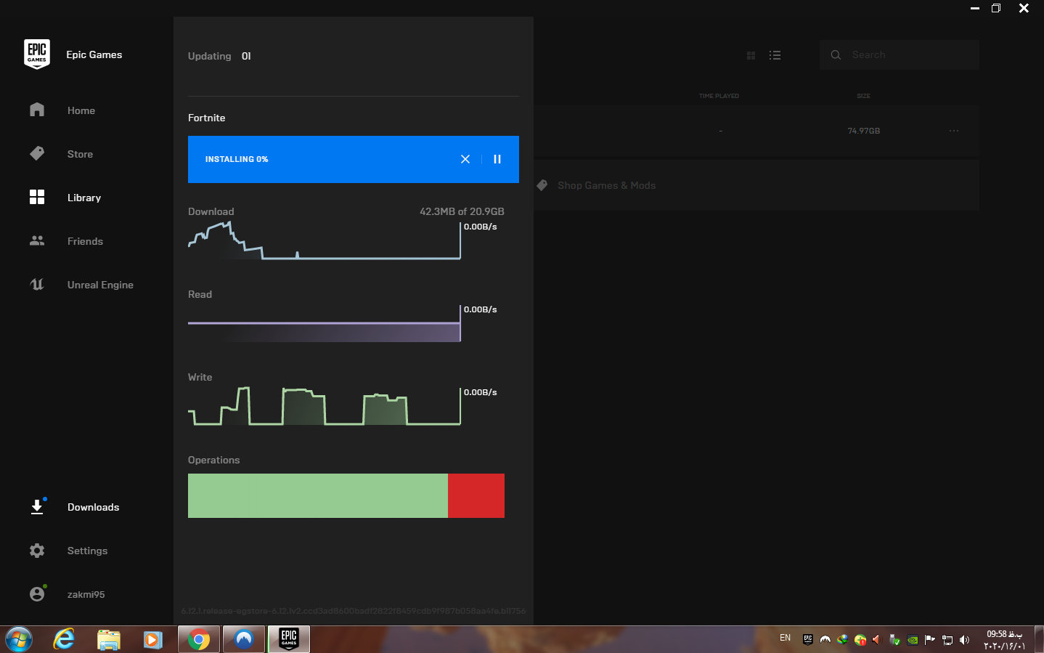1044x653 pixels.
Task: Open the Friends list icon
Action: coord(37,241)
